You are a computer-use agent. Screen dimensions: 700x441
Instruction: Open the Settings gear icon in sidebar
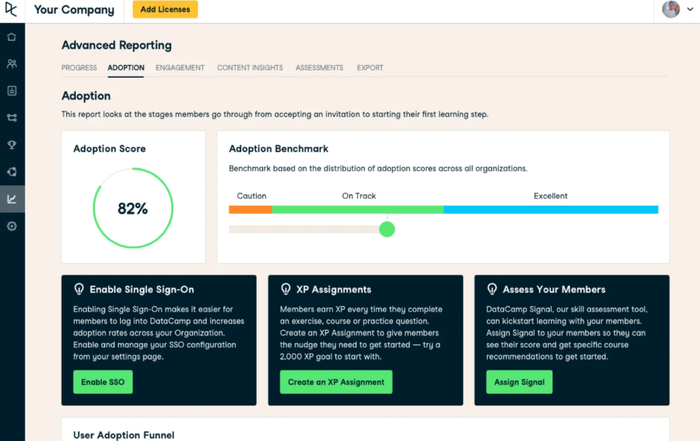pos(12,227)
